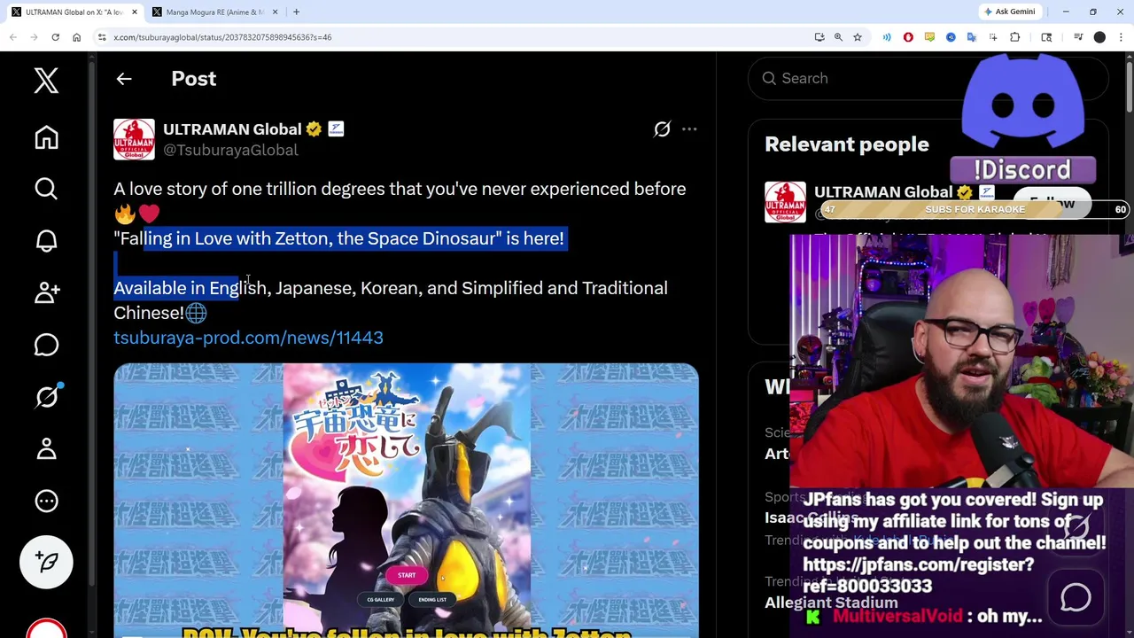The height and width of the screenshot is (638, 1134).
Task: Open the side panel search icon
Action: click(x=1046, y=37)
